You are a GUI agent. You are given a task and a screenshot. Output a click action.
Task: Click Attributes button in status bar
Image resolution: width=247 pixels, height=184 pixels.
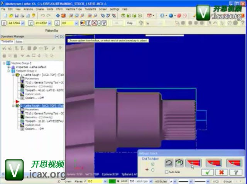tap(161, 181)
